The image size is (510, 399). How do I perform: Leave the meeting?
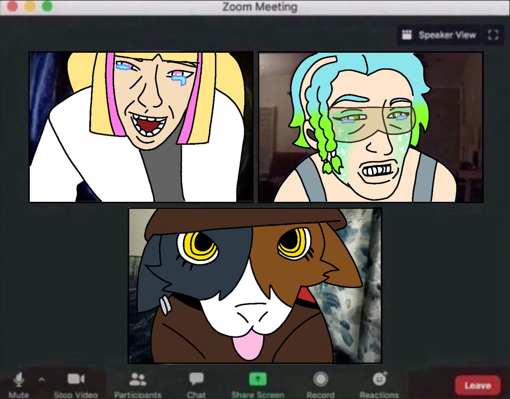coord(478,385)
